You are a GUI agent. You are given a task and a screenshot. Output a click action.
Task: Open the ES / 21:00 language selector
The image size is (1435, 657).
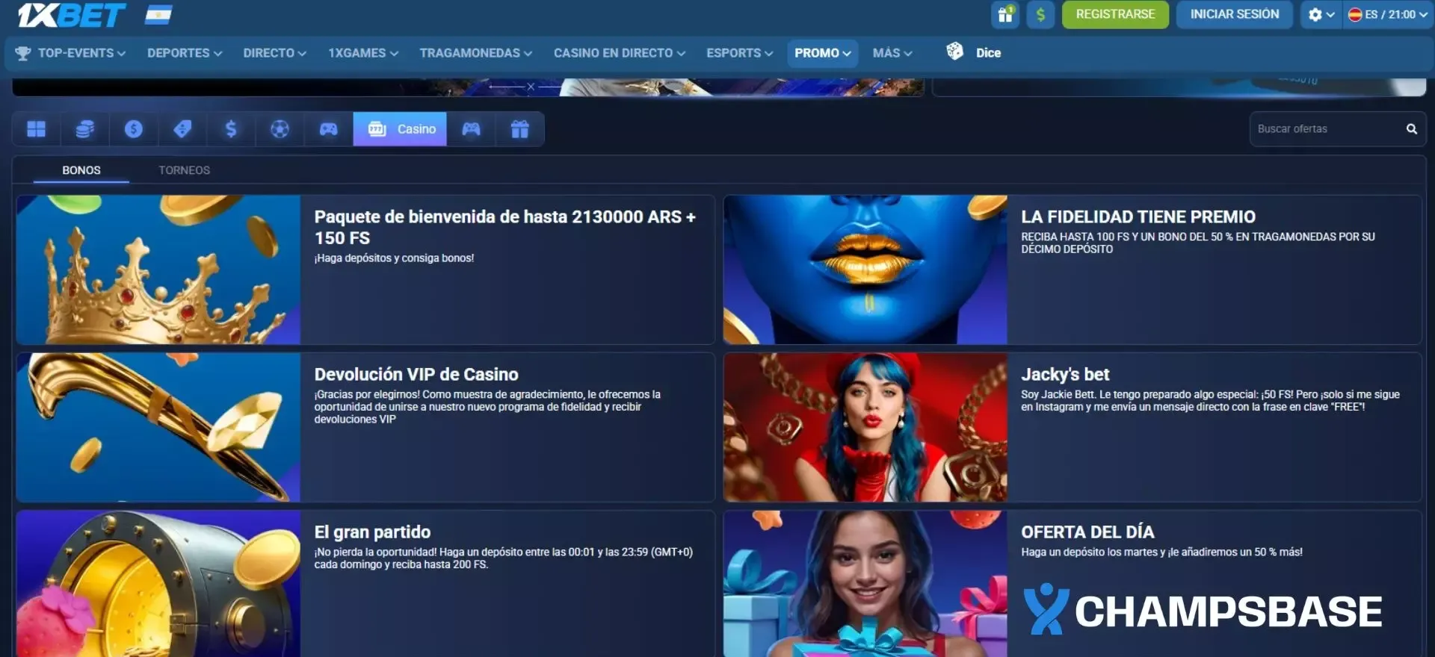click(x=1388, y=14)
